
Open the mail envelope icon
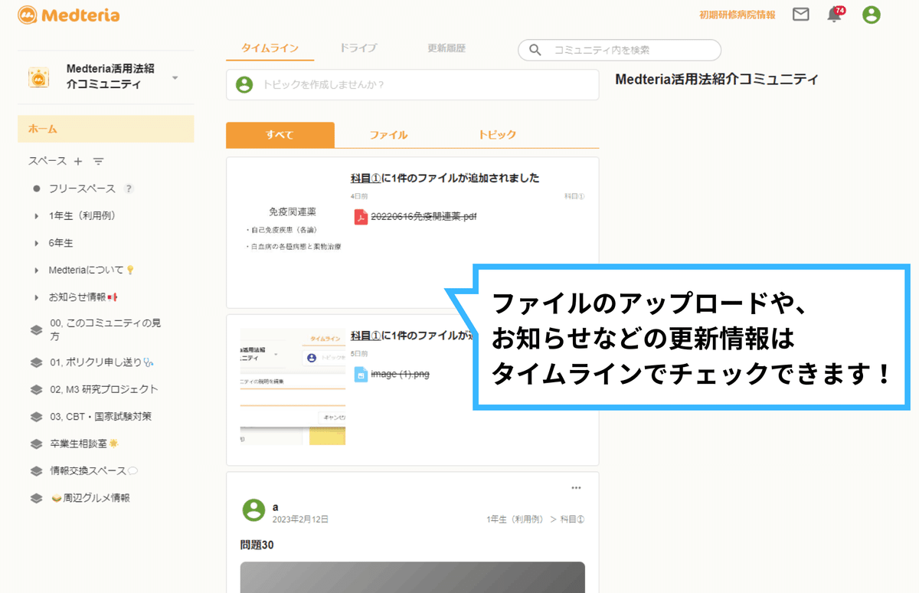(800, 15)
